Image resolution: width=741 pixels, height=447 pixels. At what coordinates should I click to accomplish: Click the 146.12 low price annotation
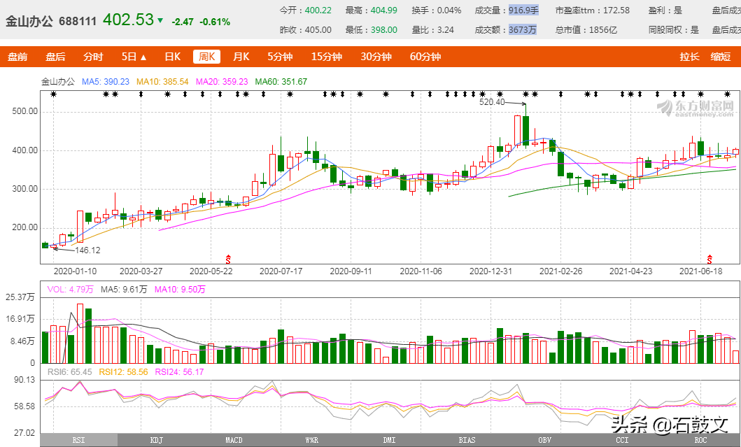click(88, 250)
